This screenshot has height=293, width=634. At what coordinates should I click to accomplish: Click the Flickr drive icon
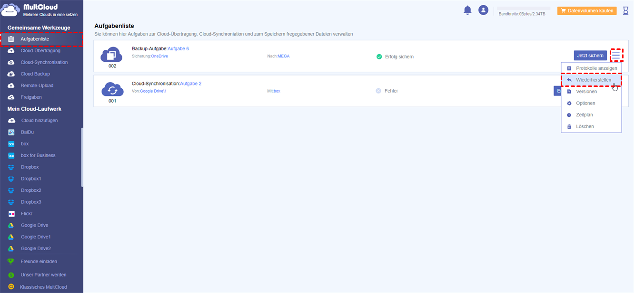(x=11, y=214)
